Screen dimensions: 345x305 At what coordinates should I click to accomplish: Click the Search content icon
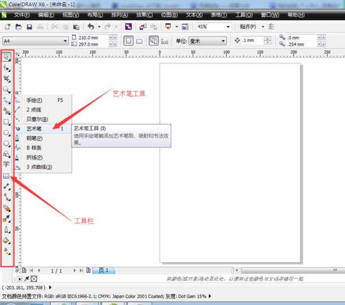(129, 26)
